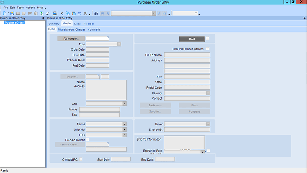
Task: Expand the FOB dropdown
Action: (x=125, y=135)
